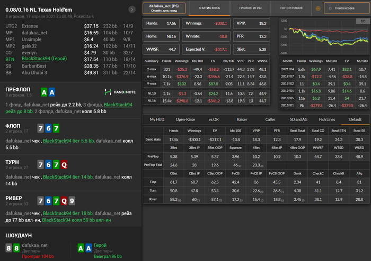The width and height of the screenshot is (371, 261).
Task: Click BlackStack94 бет 5.5 bb on the flop
Action: [x=68, y=141]
